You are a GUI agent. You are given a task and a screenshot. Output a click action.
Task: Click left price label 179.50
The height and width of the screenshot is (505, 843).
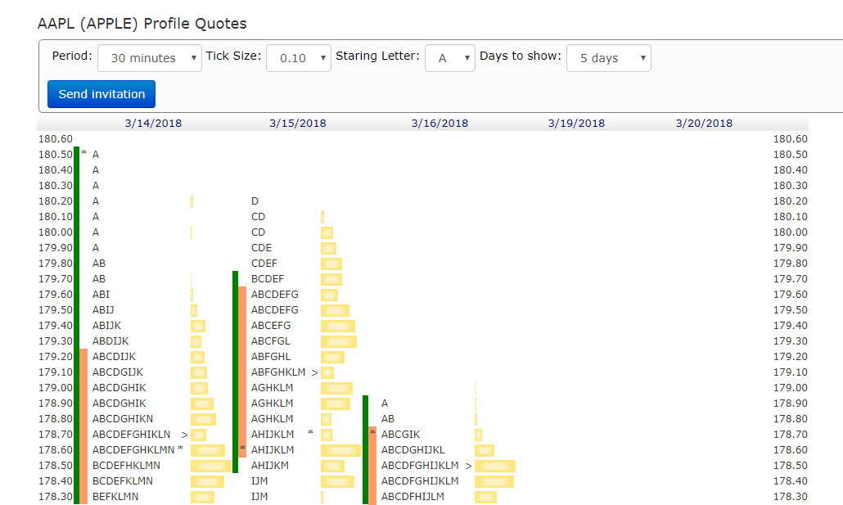coord(56,310)
